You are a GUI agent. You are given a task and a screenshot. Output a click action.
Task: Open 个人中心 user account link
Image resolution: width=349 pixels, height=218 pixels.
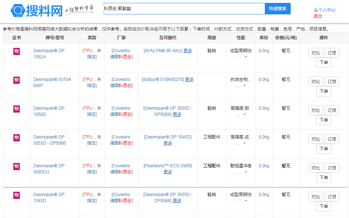pos(326,10)
